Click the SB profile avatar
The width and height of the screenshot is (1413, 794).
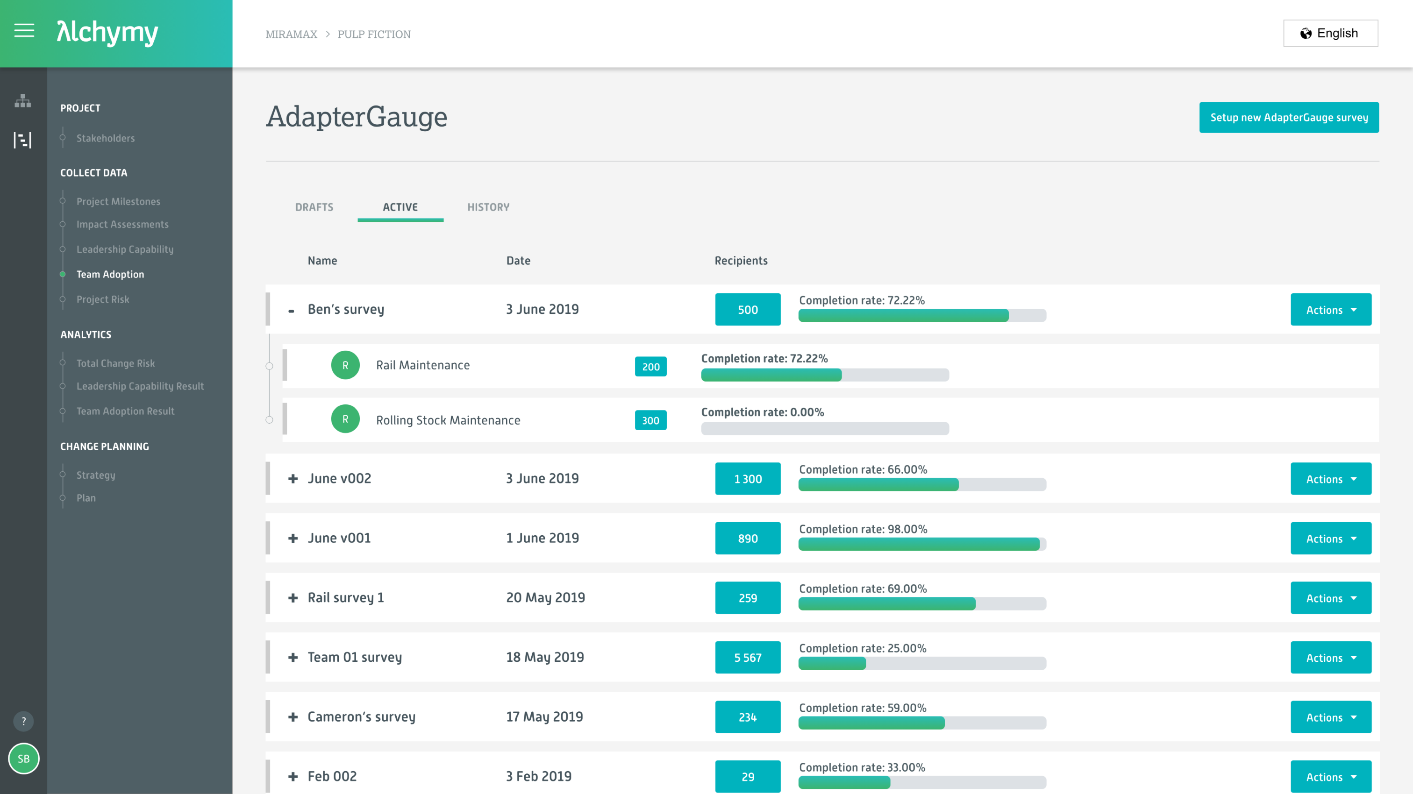(23, 759)
